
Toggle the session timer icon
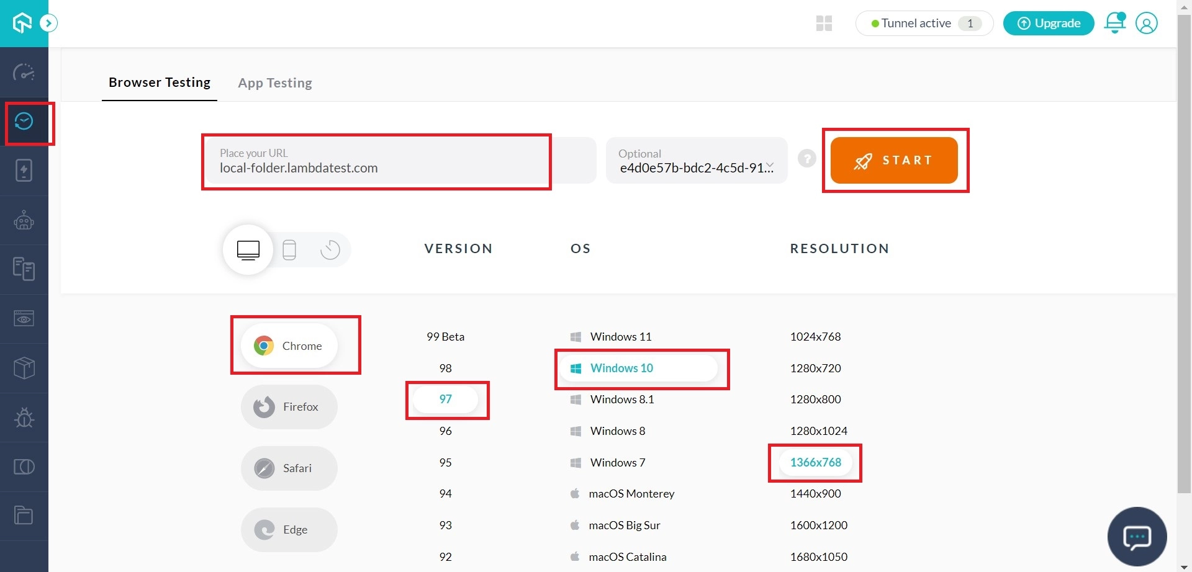coord(330,249)
